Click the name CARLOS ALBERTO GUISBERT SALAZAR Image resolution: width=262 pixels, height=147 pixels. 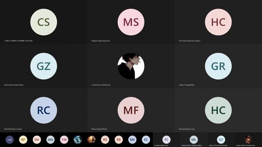click(18, 41)
